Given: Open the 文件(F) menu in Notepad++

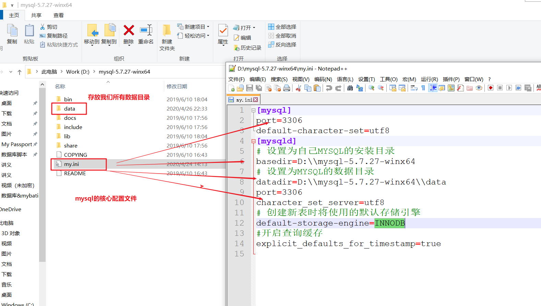Looking at the screenshot, I should pyautogui.click(x=237, y=79).
